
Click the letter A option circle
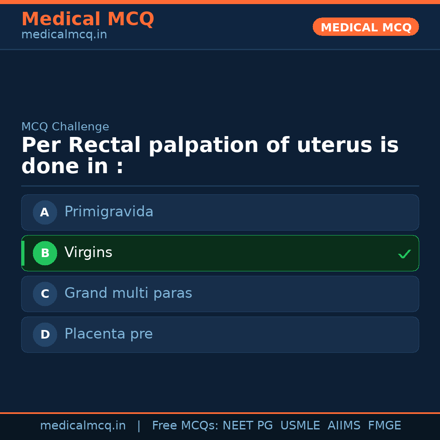[45, 212]
